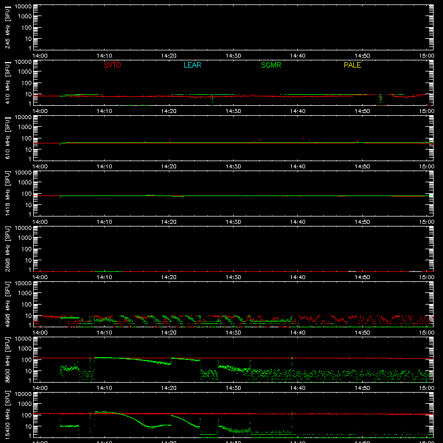This screenshot has width=443, height=443.
Task: Click the green SGMR station label
Action: 271,65
